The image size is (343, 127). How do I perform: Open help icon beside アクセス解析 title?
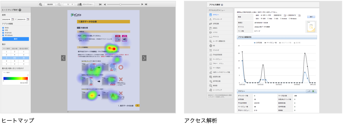coord(222,5)
